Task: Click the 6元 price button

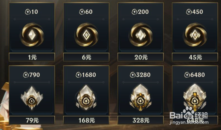Action: (x=86, y=57)
